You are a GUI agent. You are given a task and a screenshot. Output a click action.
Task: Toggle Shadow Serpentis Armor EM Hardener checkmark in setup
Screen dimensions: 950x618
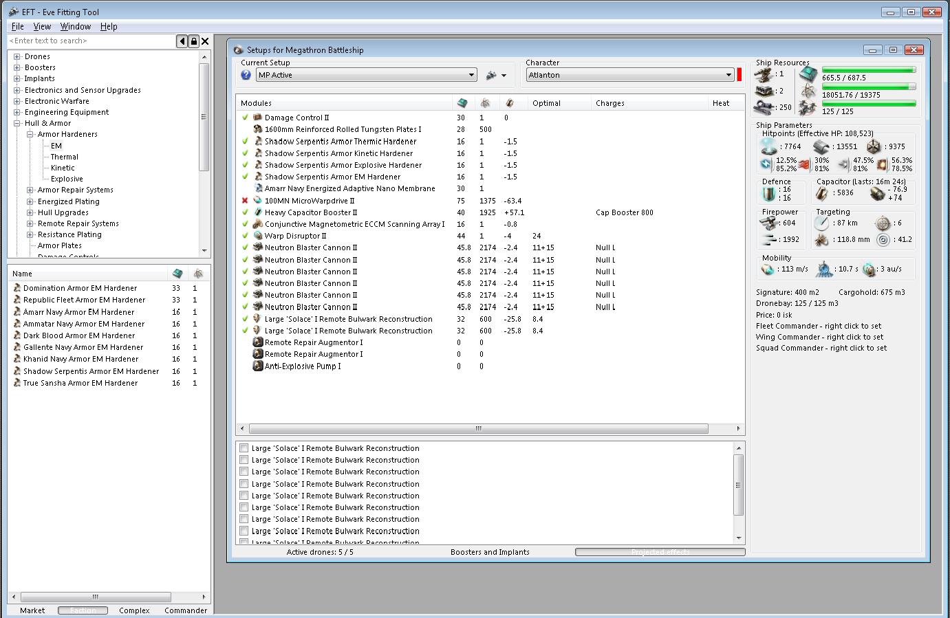pyautogui.click(x=245, y=177)
